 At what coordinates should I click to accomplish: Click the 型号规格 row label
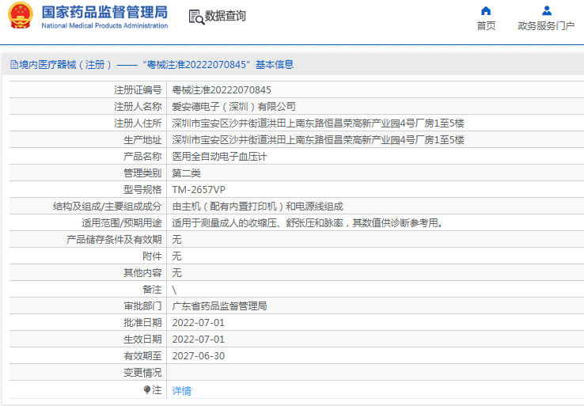[x=142, y=190]
